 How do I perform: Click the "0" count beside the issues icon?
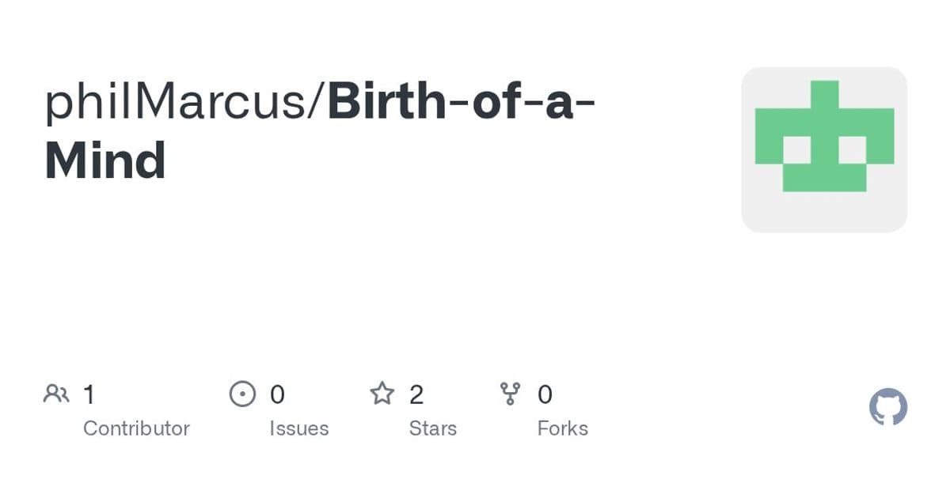(277, 394)
